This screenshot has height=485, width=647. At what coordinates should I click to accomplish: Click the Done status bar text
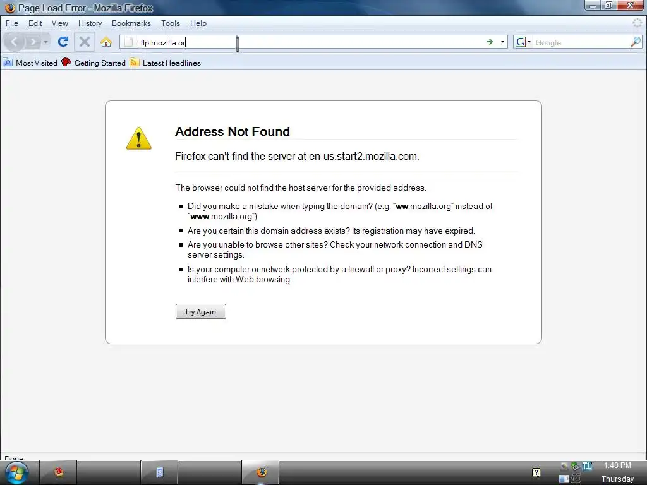[14, 458]
